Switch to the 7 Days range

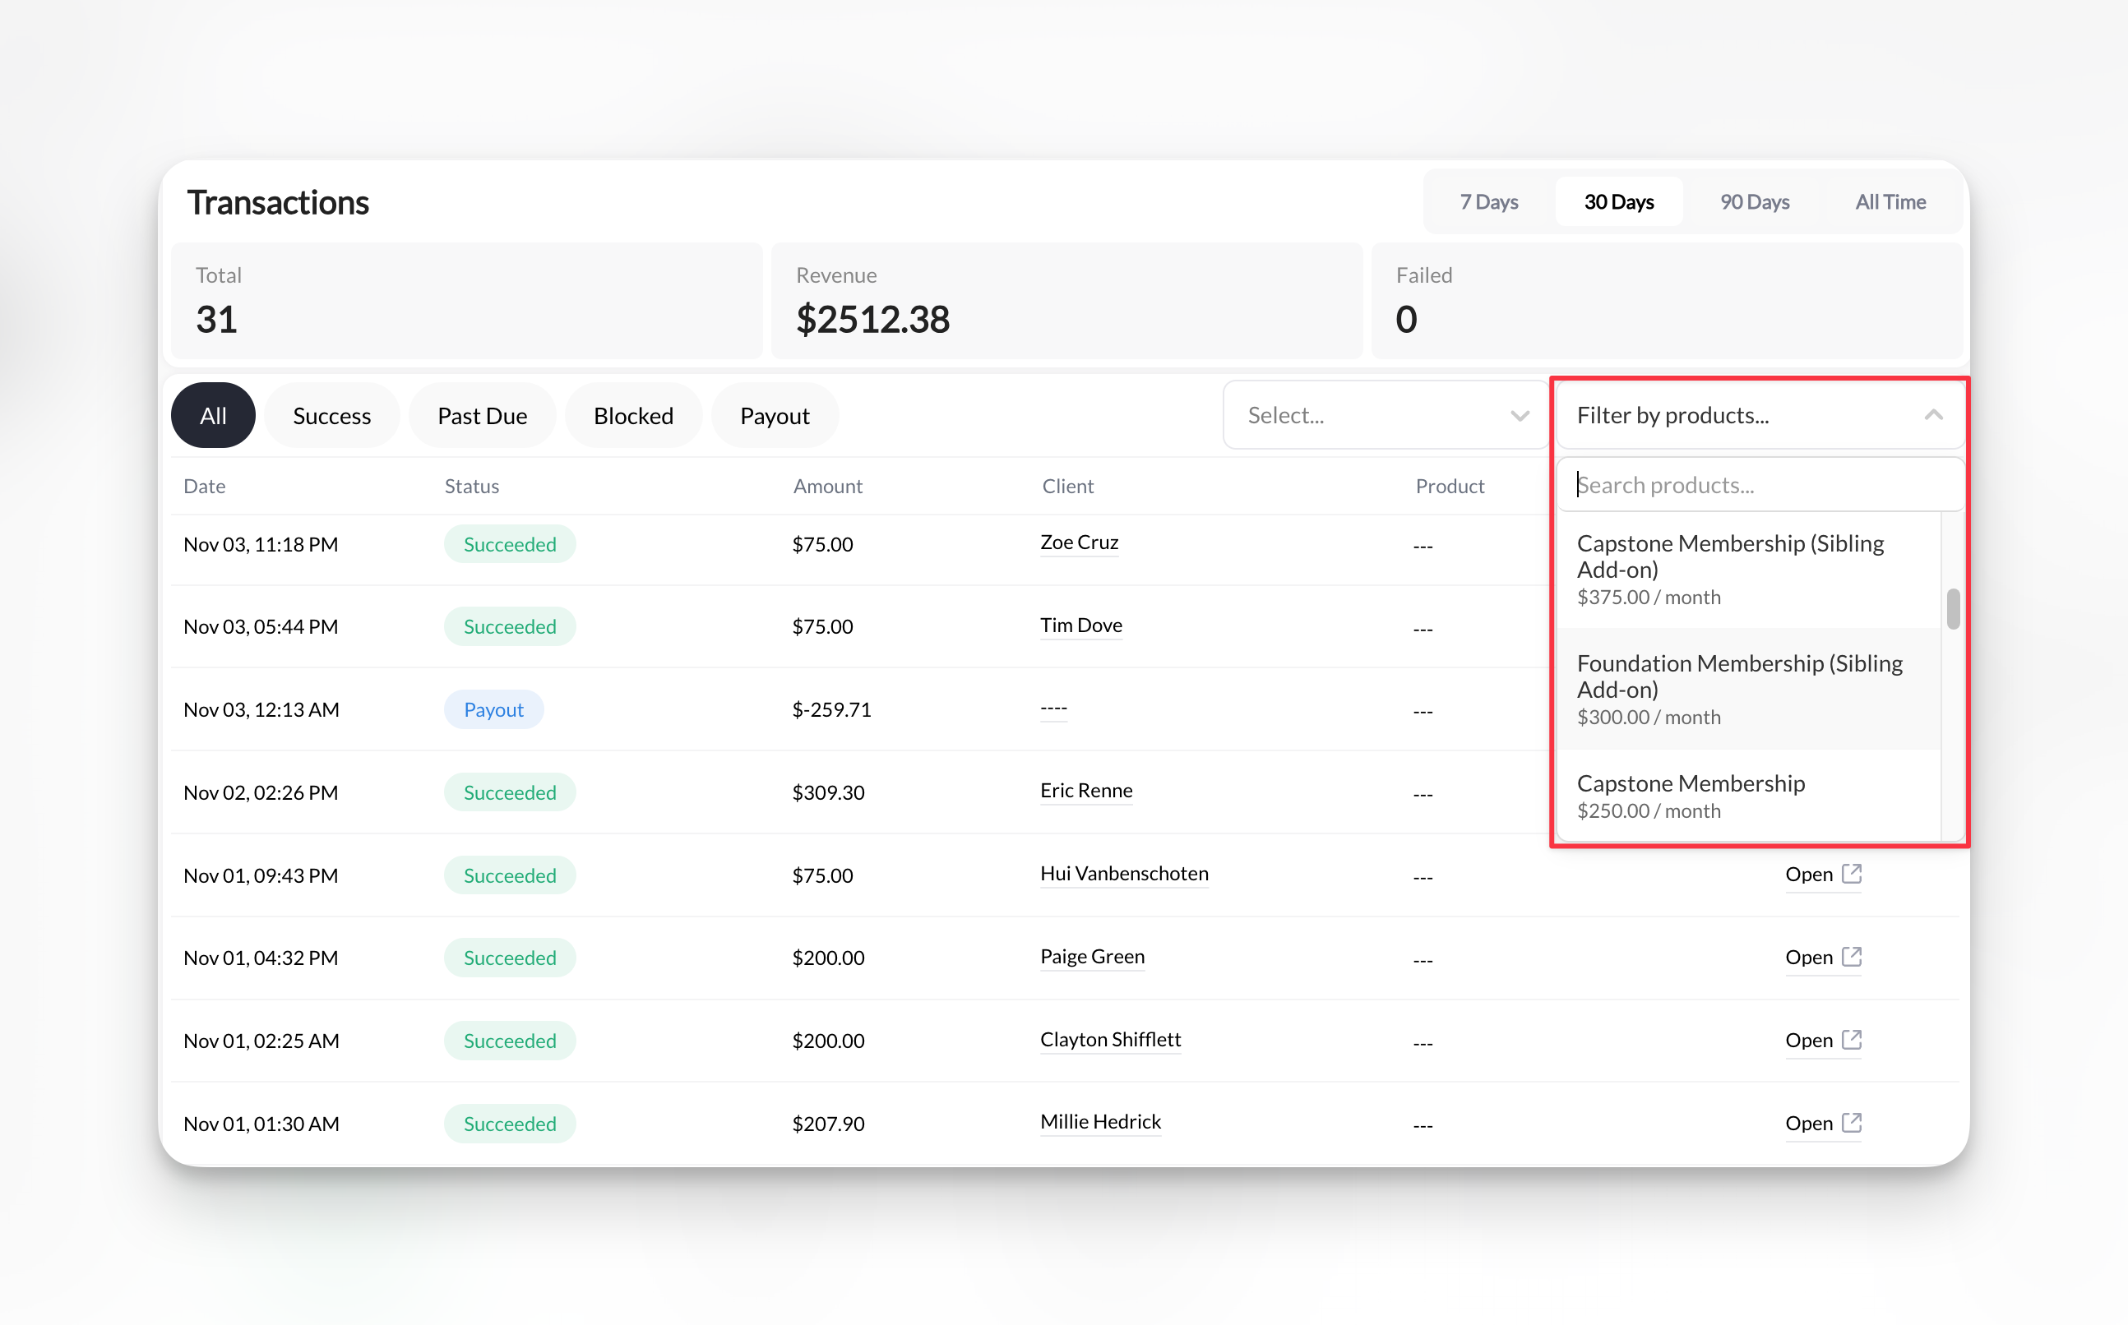[x=1488, y=201]
